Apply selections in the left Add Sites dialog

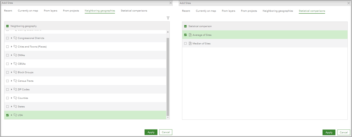(x=151, y=132)
